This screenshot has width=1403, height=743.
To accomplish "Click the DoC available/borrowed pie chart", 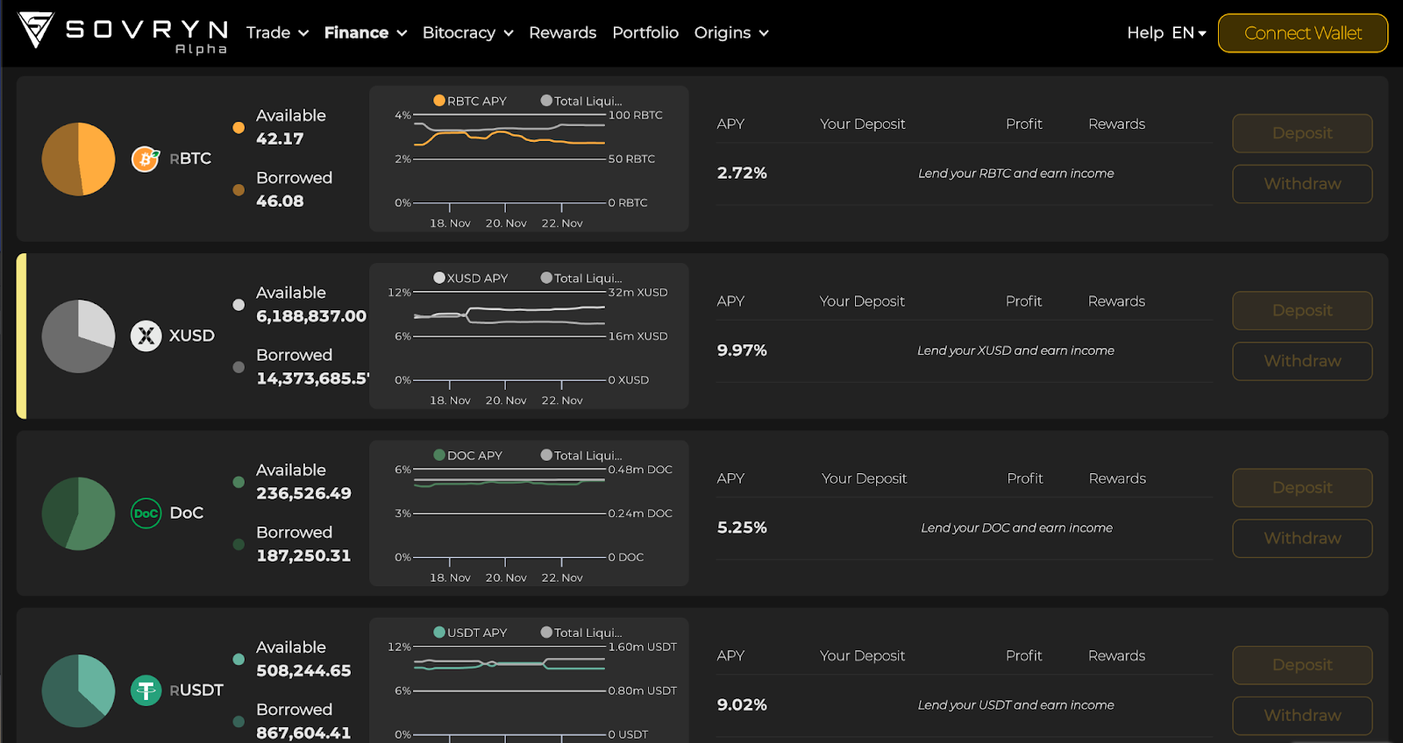I will coord(79,513).
